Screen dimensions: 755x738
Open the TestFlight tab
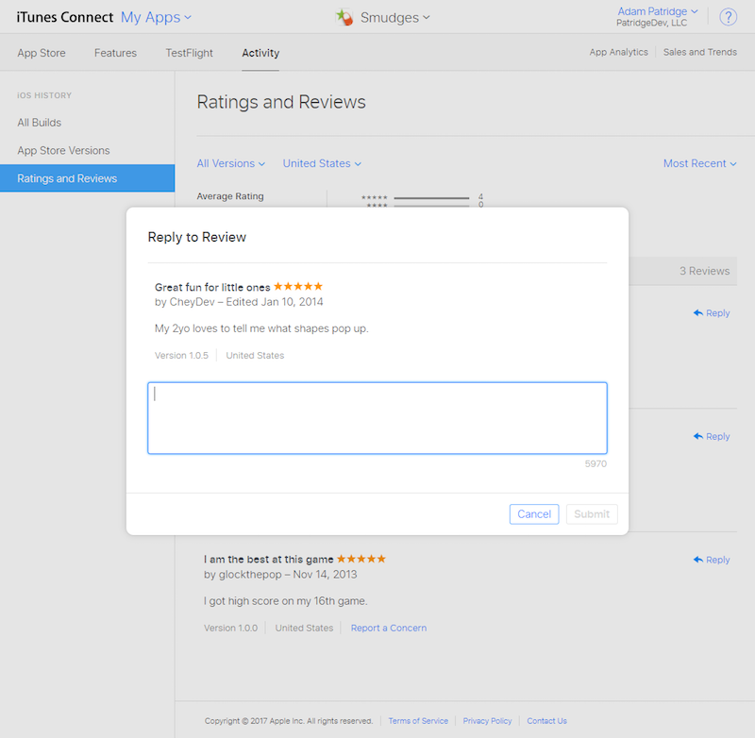pyautogui.click(x=190, y=53)
